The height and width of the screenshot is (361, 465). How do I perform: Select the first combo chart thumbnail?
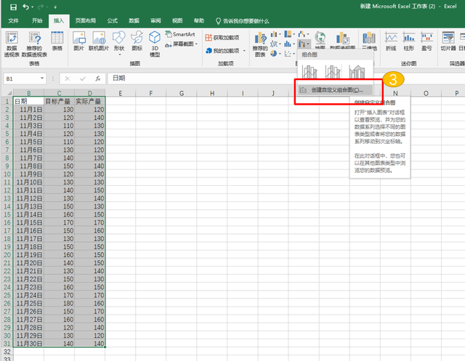click(x=310, y=71)
